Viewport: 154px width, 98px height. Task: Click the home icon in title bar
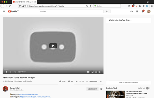(148, 2)
